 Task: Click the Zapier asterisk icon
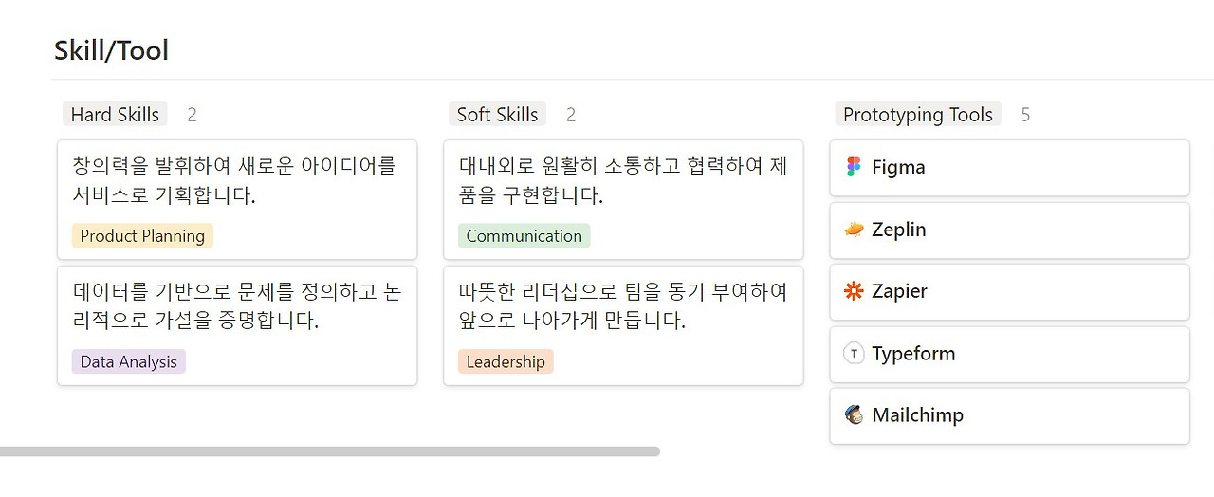[854, 291]
